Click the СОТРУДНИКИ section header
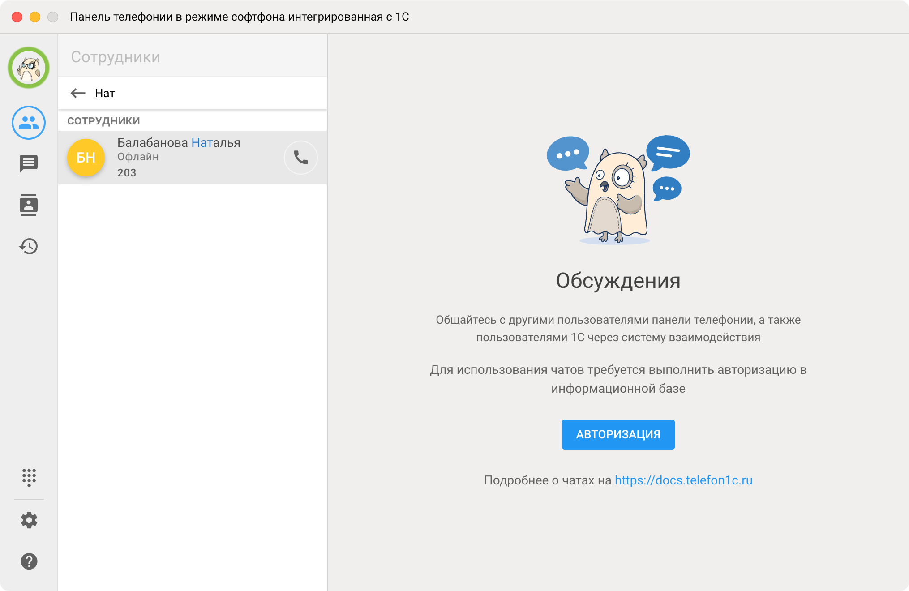Viewport: 909px width, 591px height. point(103,121)
